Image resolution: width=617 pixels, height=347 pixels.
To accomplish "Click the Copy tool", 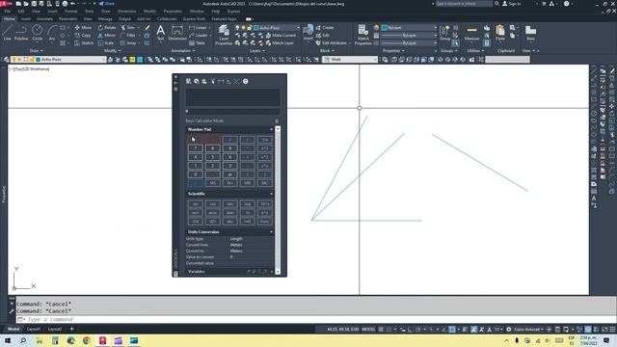I will (83, 36).
